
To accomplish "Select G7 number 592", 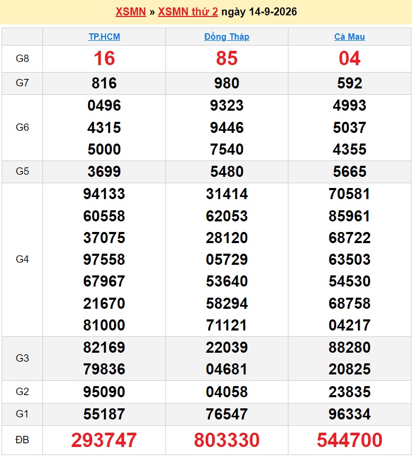I will click(349, 83).
